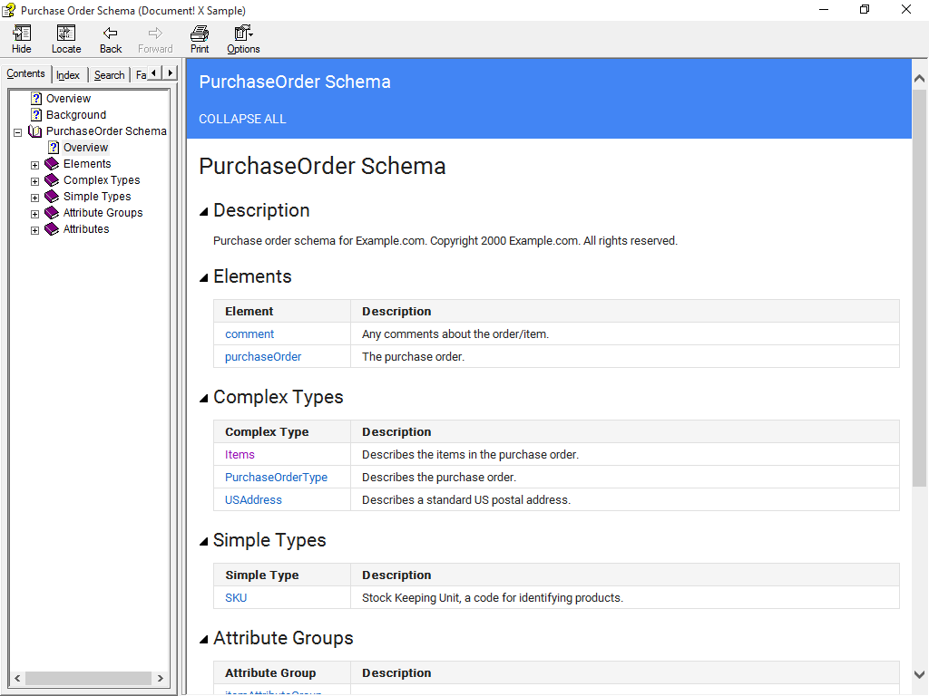Click the help file title bar icon
Image resolution: width=929 pixels, height=696 pixels.
point(8,10)
